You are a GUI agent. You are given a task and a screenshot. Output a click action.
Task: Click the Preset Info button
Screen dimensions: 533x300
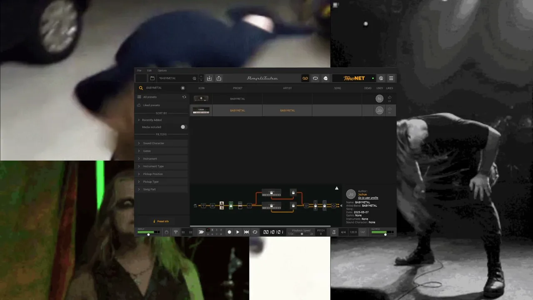(161, 221)
